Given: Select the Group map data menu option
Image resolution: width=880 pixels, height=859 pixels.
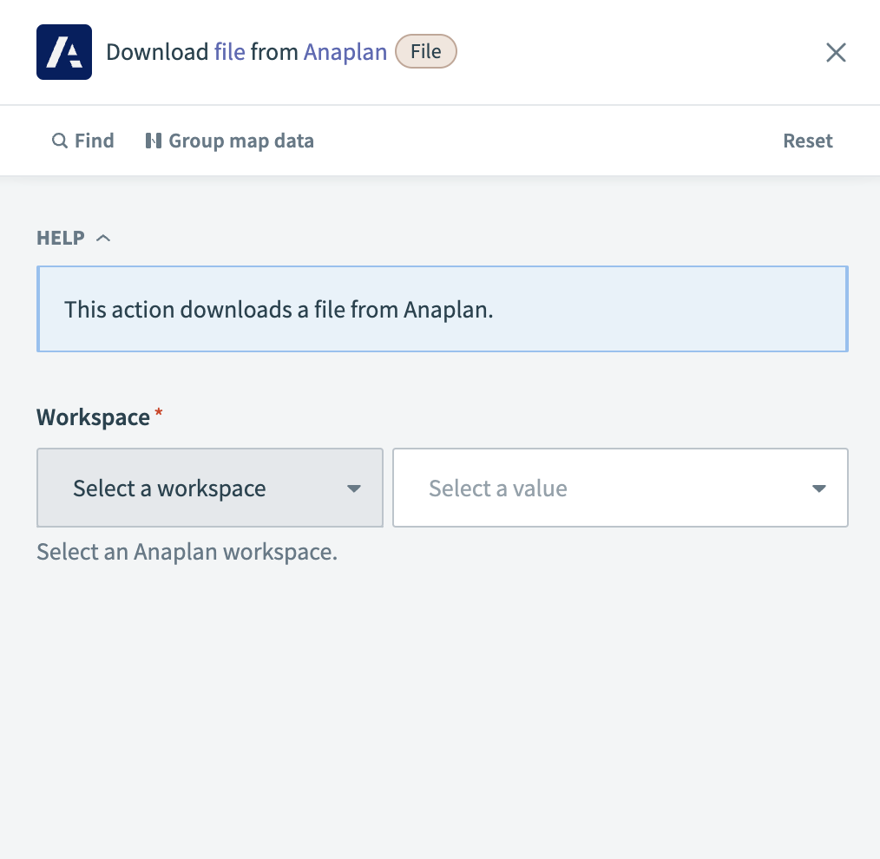Looking at the screenshot, I should 241,140.
